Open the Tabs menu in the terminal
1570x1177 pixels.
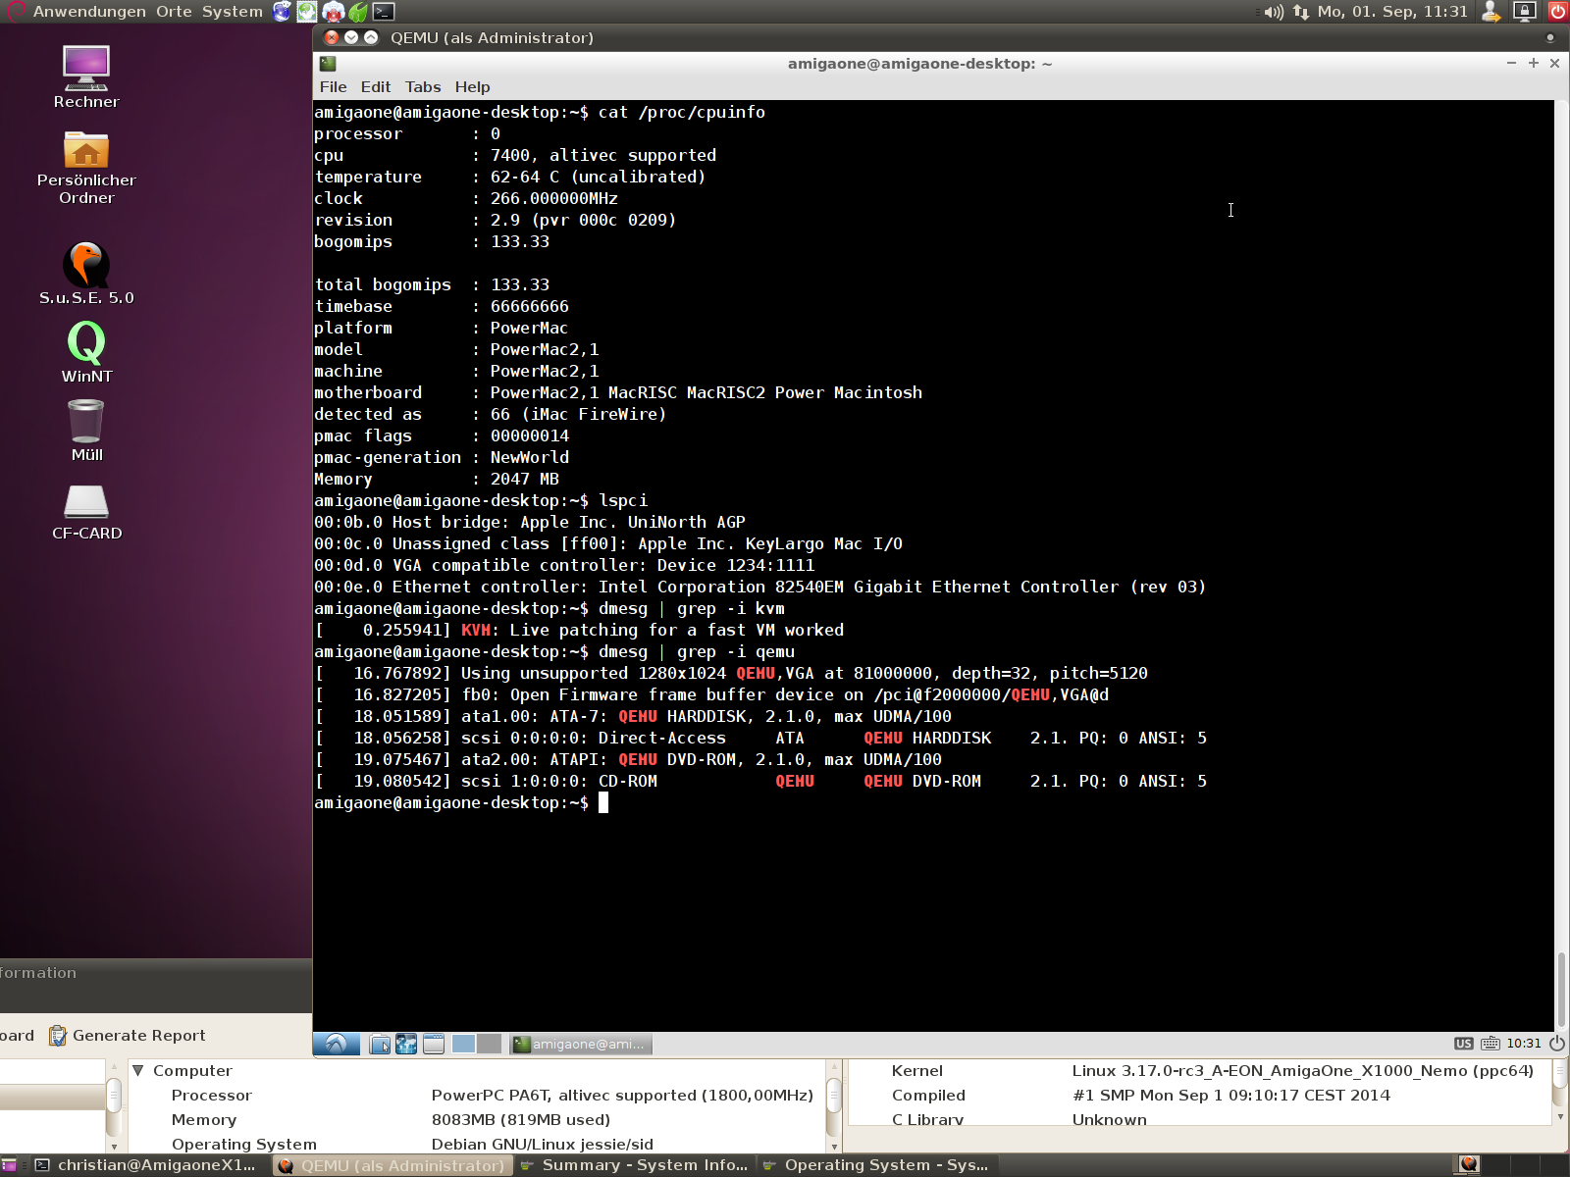tap(423, 87)
